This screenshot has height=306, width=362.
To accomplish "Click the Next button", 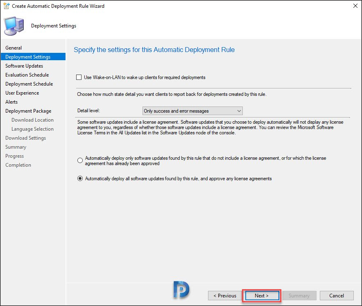I will [262, 296].
